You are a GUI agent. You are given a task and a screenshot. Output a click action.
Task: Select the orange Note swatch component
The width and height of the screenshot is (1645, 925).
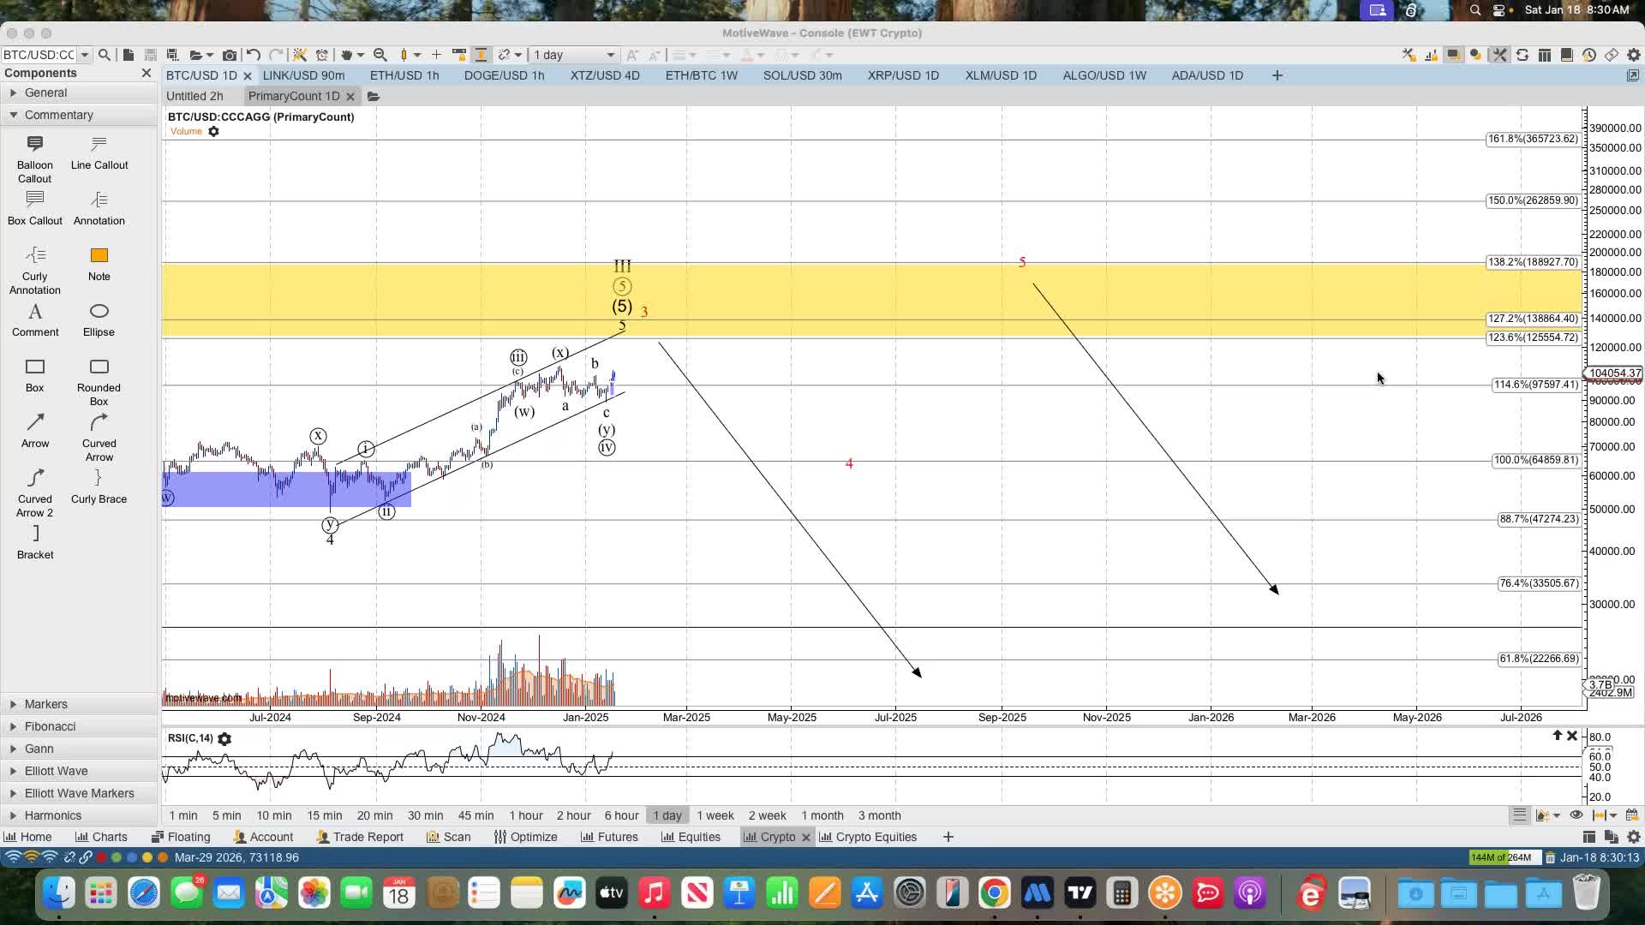(99, 255)
